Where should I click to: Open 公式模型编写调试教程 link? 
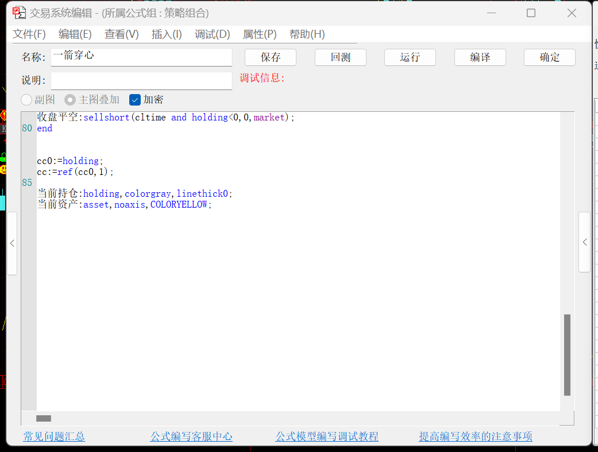tap(327, 437)
